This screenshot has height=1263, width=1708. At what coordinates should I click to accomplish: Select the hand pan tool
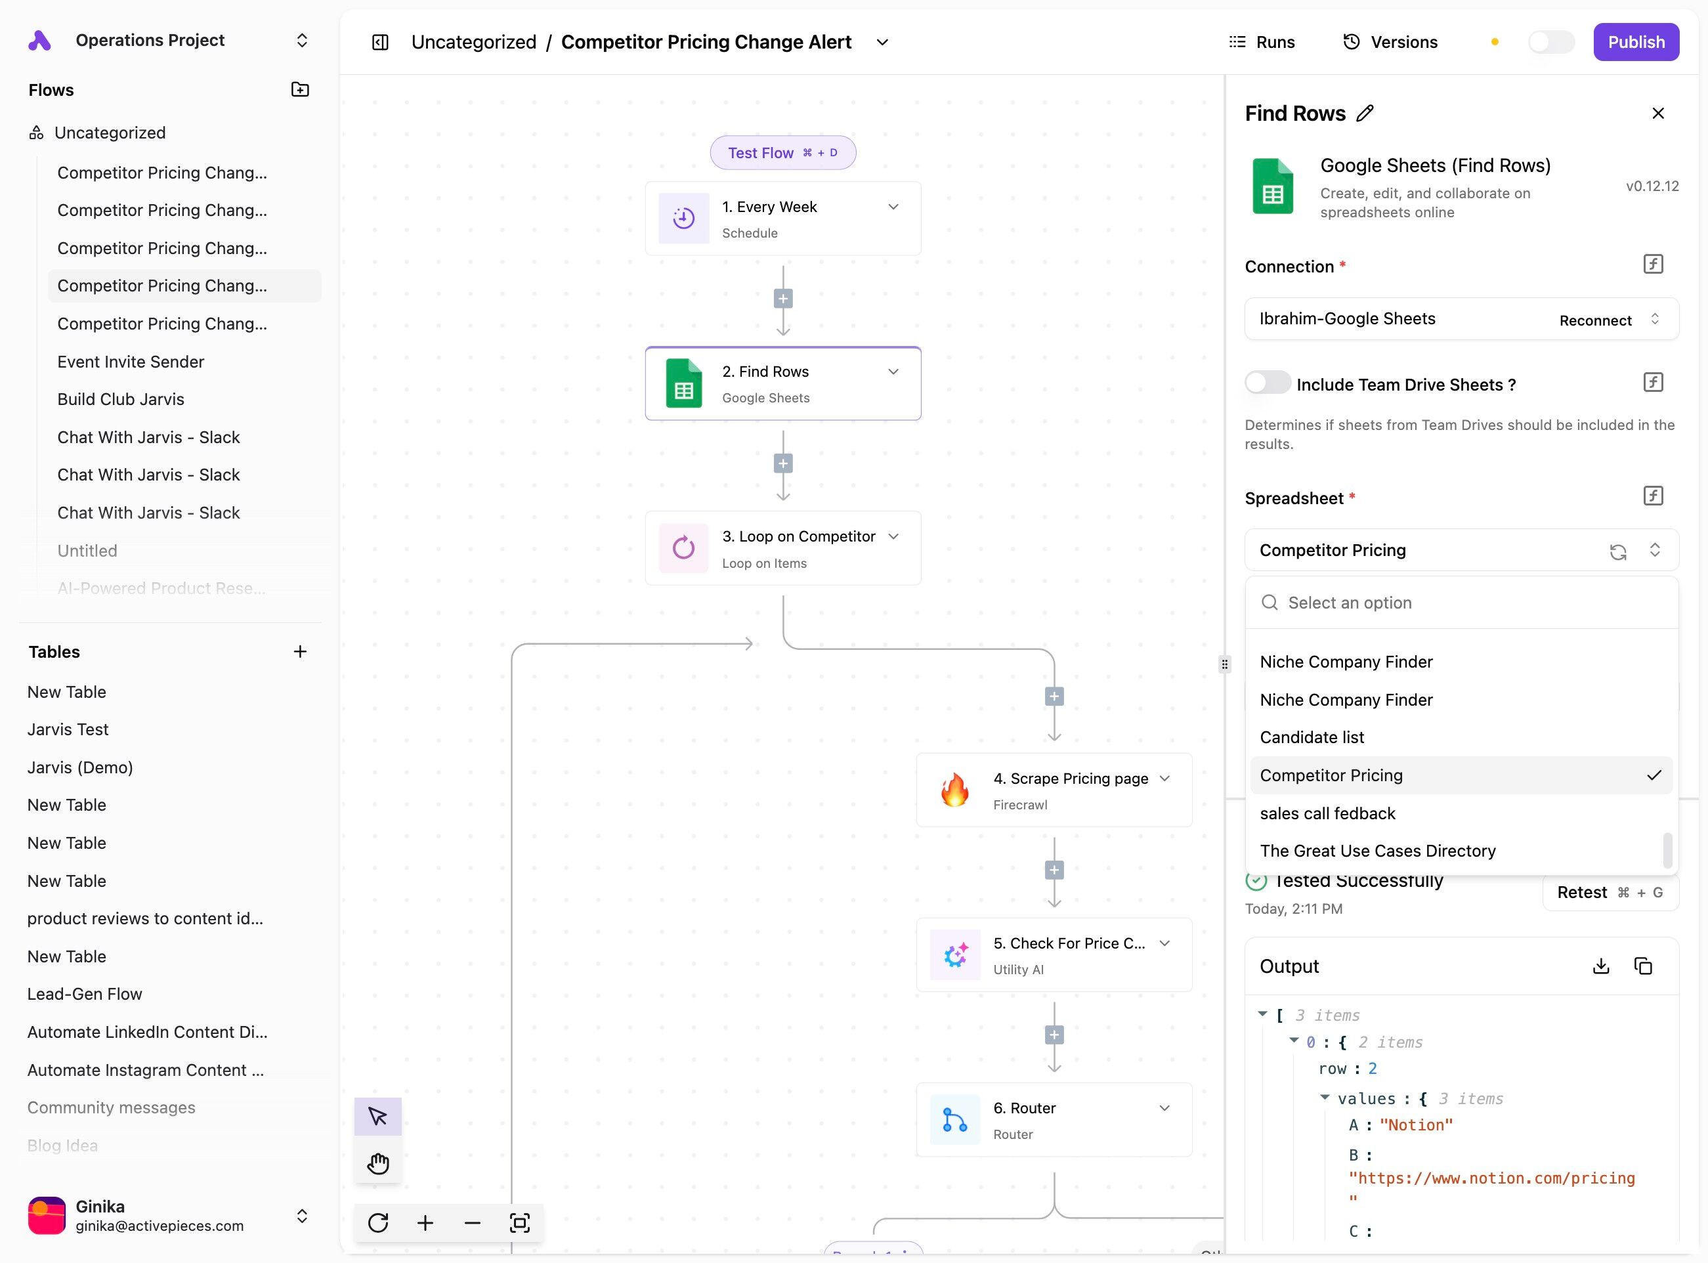pyautogui.click(x=377, y=1164)
